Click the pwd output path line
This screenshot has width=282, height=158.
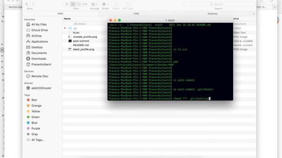coord(141,65)
